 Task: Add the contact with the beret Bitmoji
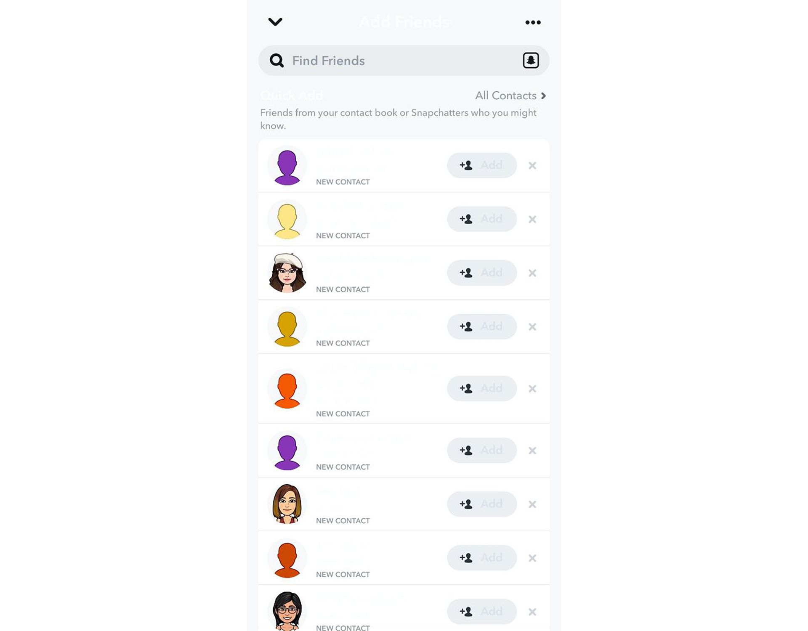[481, 273]
